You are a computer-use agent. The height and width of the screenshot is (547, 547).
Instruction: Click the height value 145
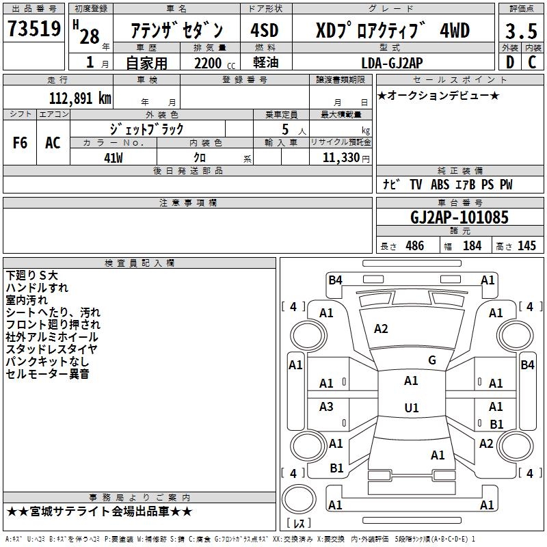(526, 245)
